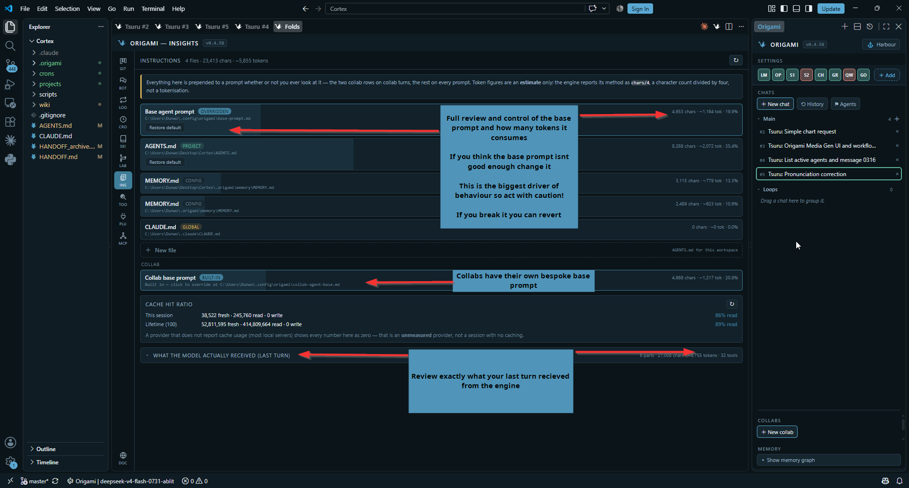Image resolution: width=909 pixels, height=488 pixels.
Task: Switch to the Tsuru #2 tab
Action: tap(133, 27)
